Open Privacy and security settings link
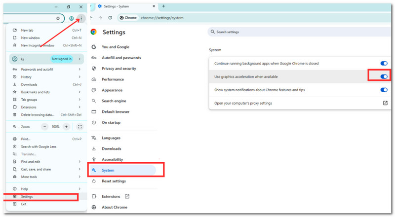The image size is (395, 217). [x=118, y=69]
